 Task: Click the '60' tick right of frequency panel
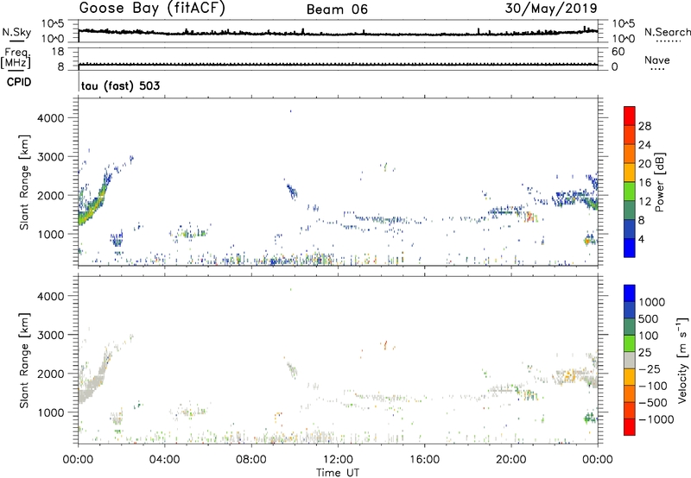pos(618,52)
